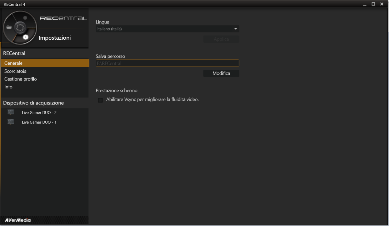Click the aperture icon in dial center
Viewport: 389px width, 226px height.
pyautogui.click(x=20, y=27)
